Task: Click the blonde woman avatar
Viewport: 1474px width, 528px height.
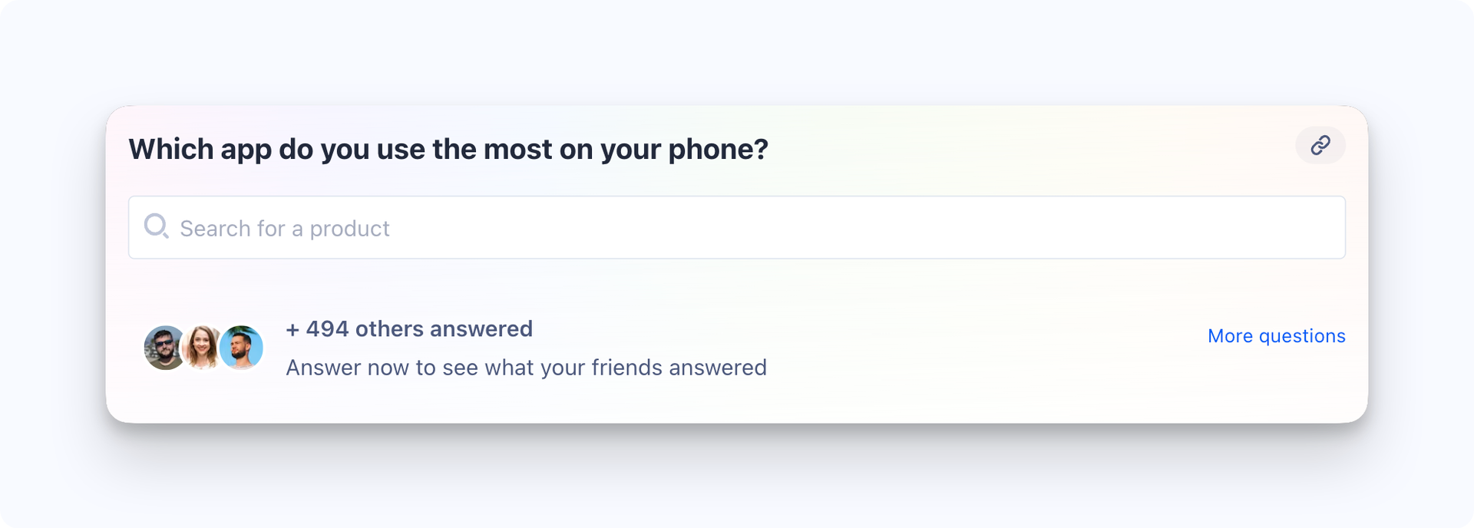Action: pos(202,348)
